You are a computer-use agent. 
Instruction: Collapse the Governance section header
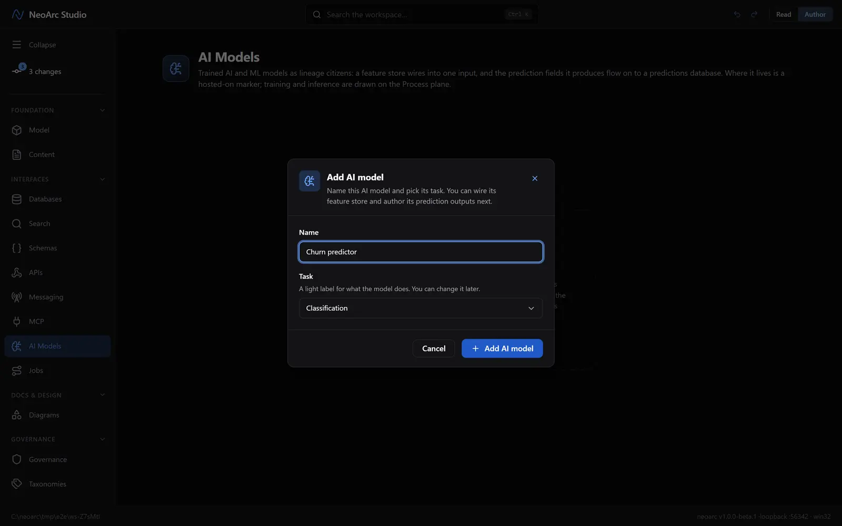pos(102,439)
